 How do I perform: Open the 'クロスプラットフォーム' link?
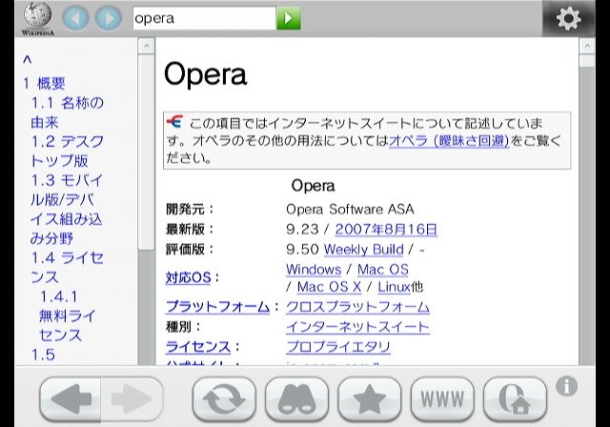(x=357, y=307)
